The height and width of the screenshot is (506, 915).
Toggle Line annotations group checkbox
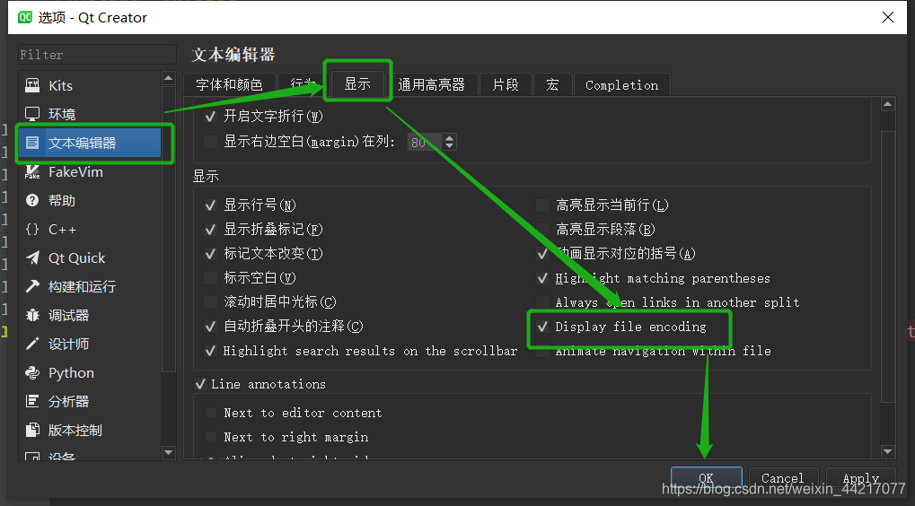click(x=200, y=384)
